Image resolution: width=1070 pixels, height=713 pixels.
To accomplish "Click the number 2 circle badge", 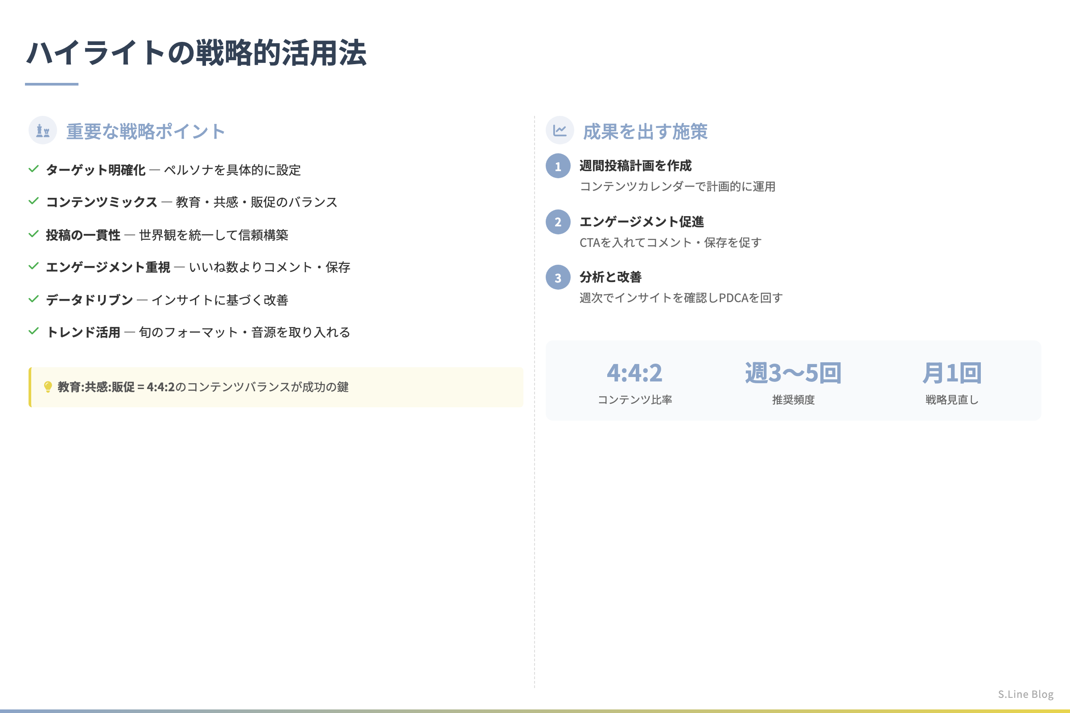I will tap(558, 222).
